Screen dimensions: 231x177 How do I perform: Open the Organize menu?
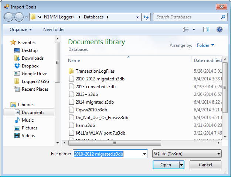(21, 29)
